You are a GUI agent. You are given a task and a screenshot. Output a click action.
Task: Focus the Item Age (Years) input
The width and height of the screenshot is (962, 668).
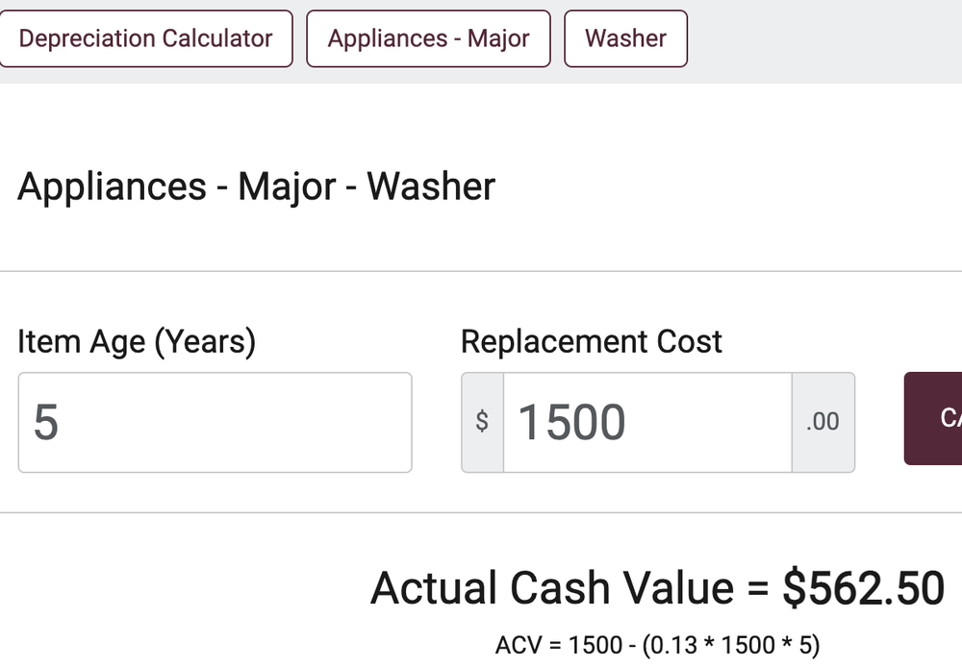point(215,423)
